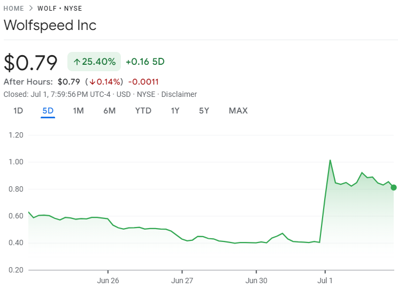Open the Disclaimer link
Image resolution: width=398 pixels, height=288 pixels.
click(179, 94)
